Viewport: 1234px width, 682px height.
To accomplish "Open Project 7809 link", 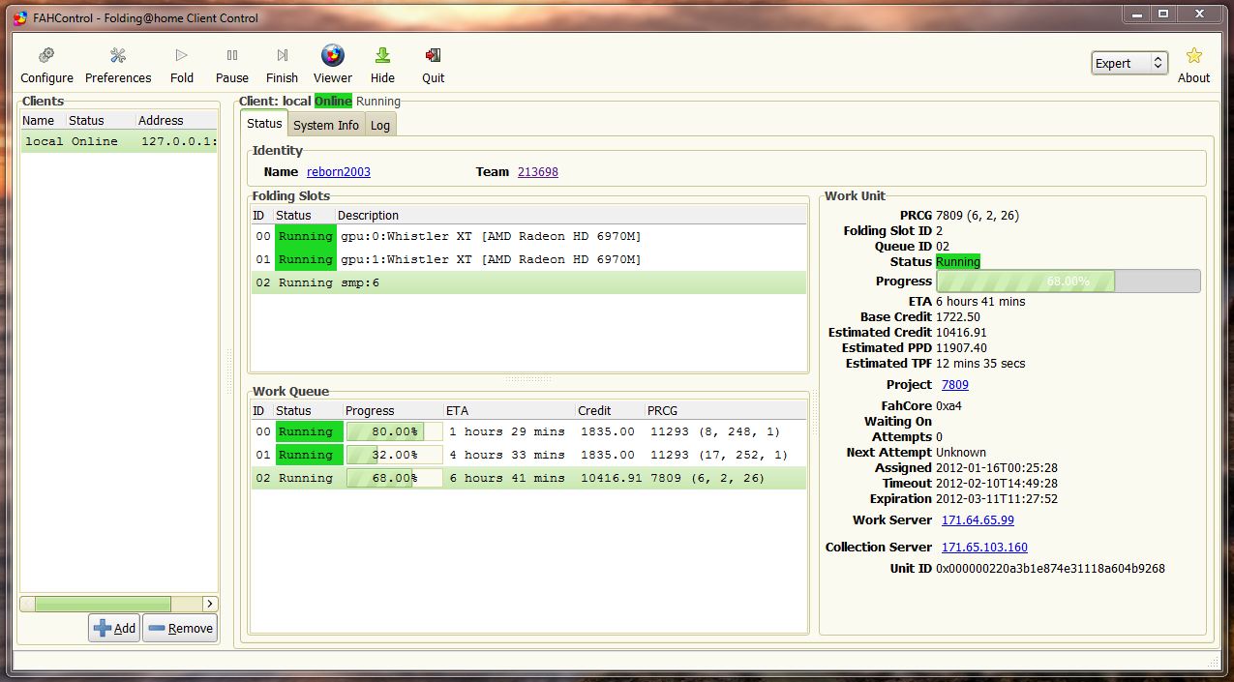I will click(x=955, y=384).
